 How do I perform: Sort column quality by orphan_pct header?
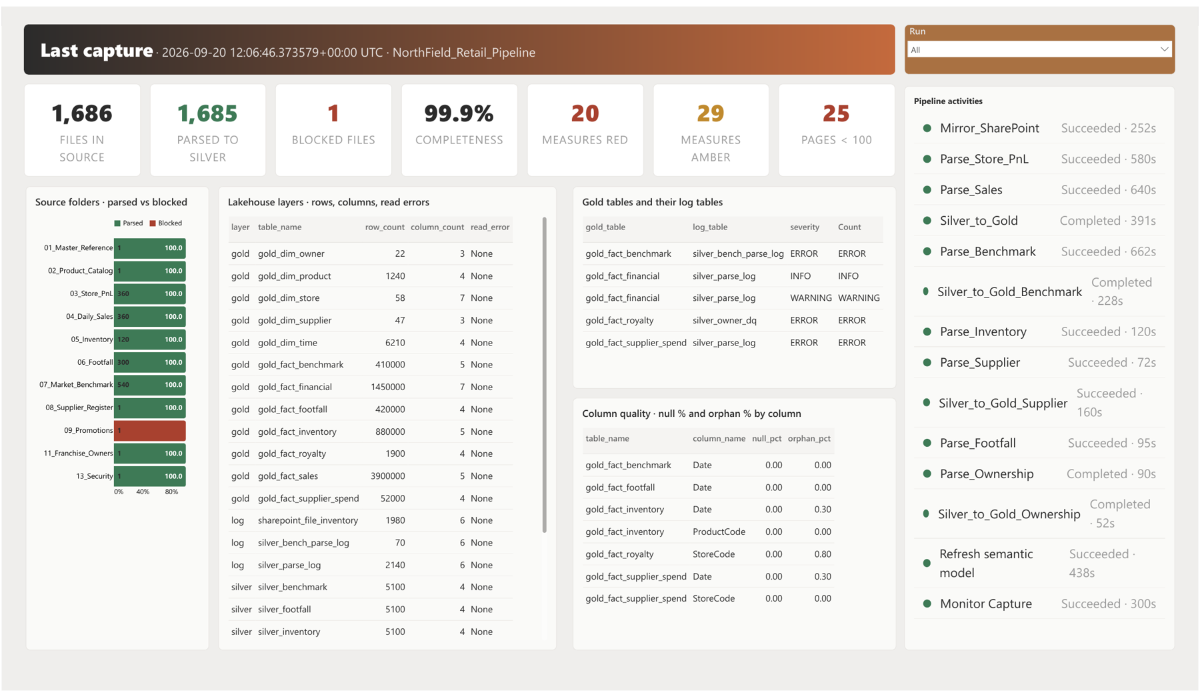809,438
